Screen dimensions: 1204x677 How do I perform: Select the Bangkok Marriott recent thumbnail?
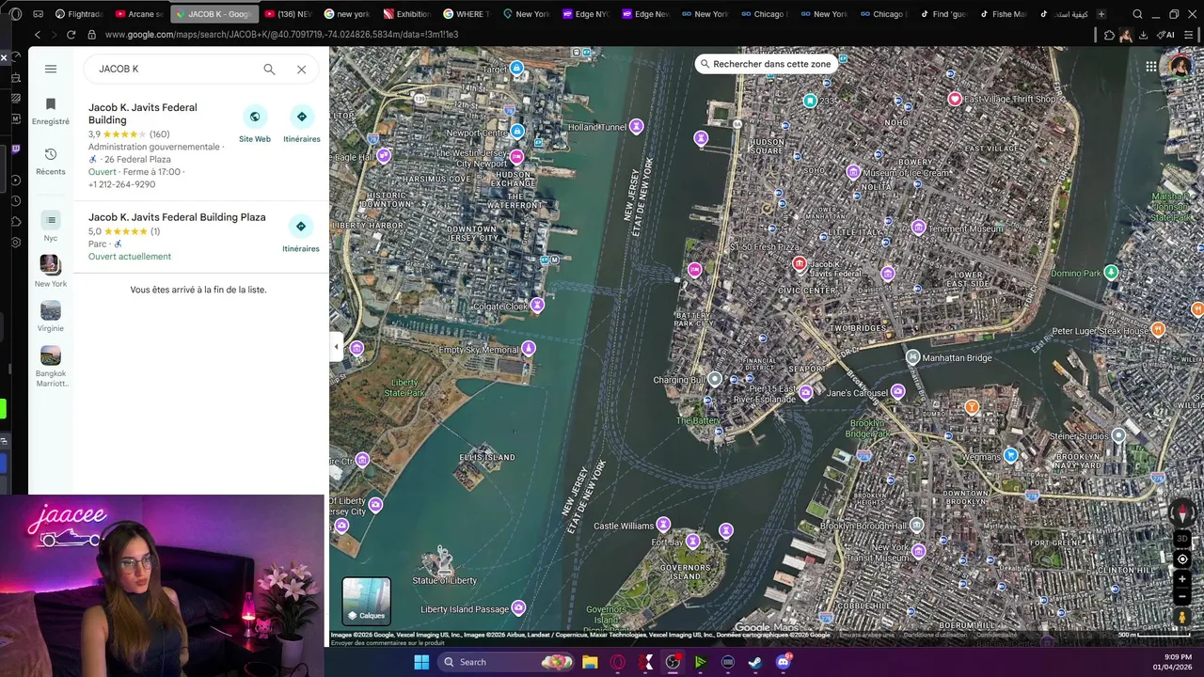coord(51,367)
